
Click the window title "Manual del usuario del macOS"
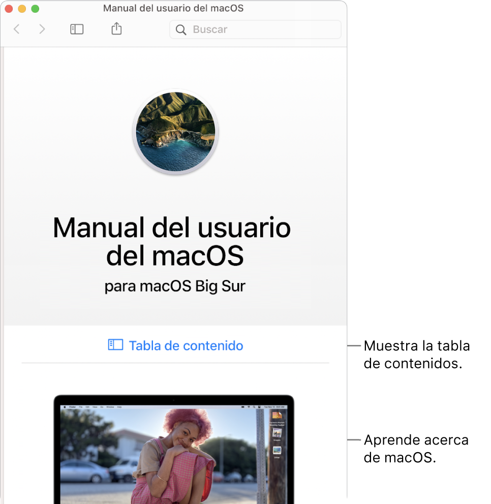(173, 8)
